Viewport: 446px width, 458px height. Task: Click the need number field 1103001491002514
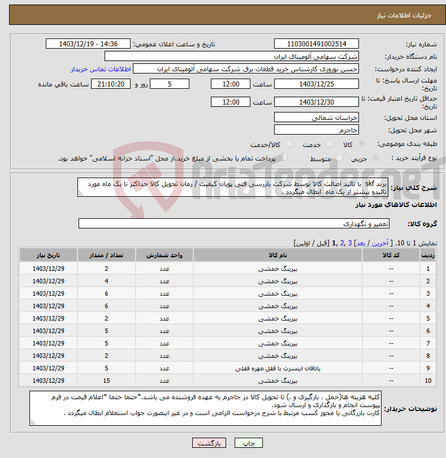point(317,44)
